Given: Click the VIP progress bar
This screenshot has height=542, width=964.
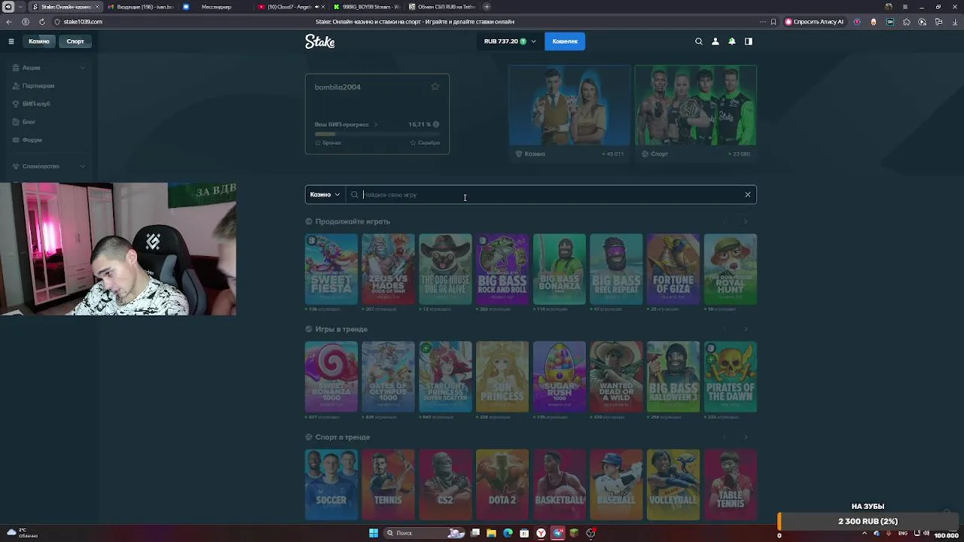Looking at the screenshot, I should 377,134.
